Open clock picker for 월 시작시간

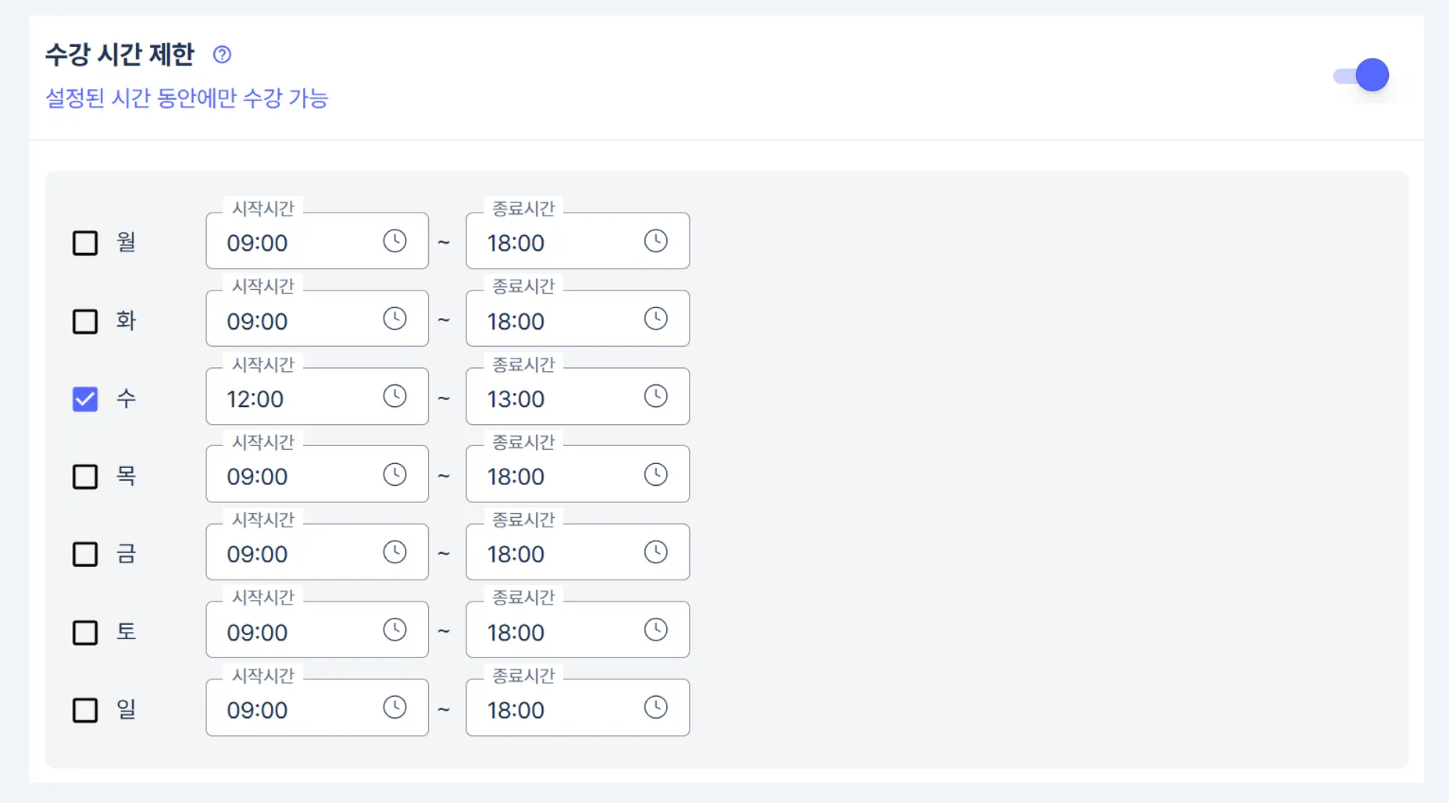click(394, 241)
